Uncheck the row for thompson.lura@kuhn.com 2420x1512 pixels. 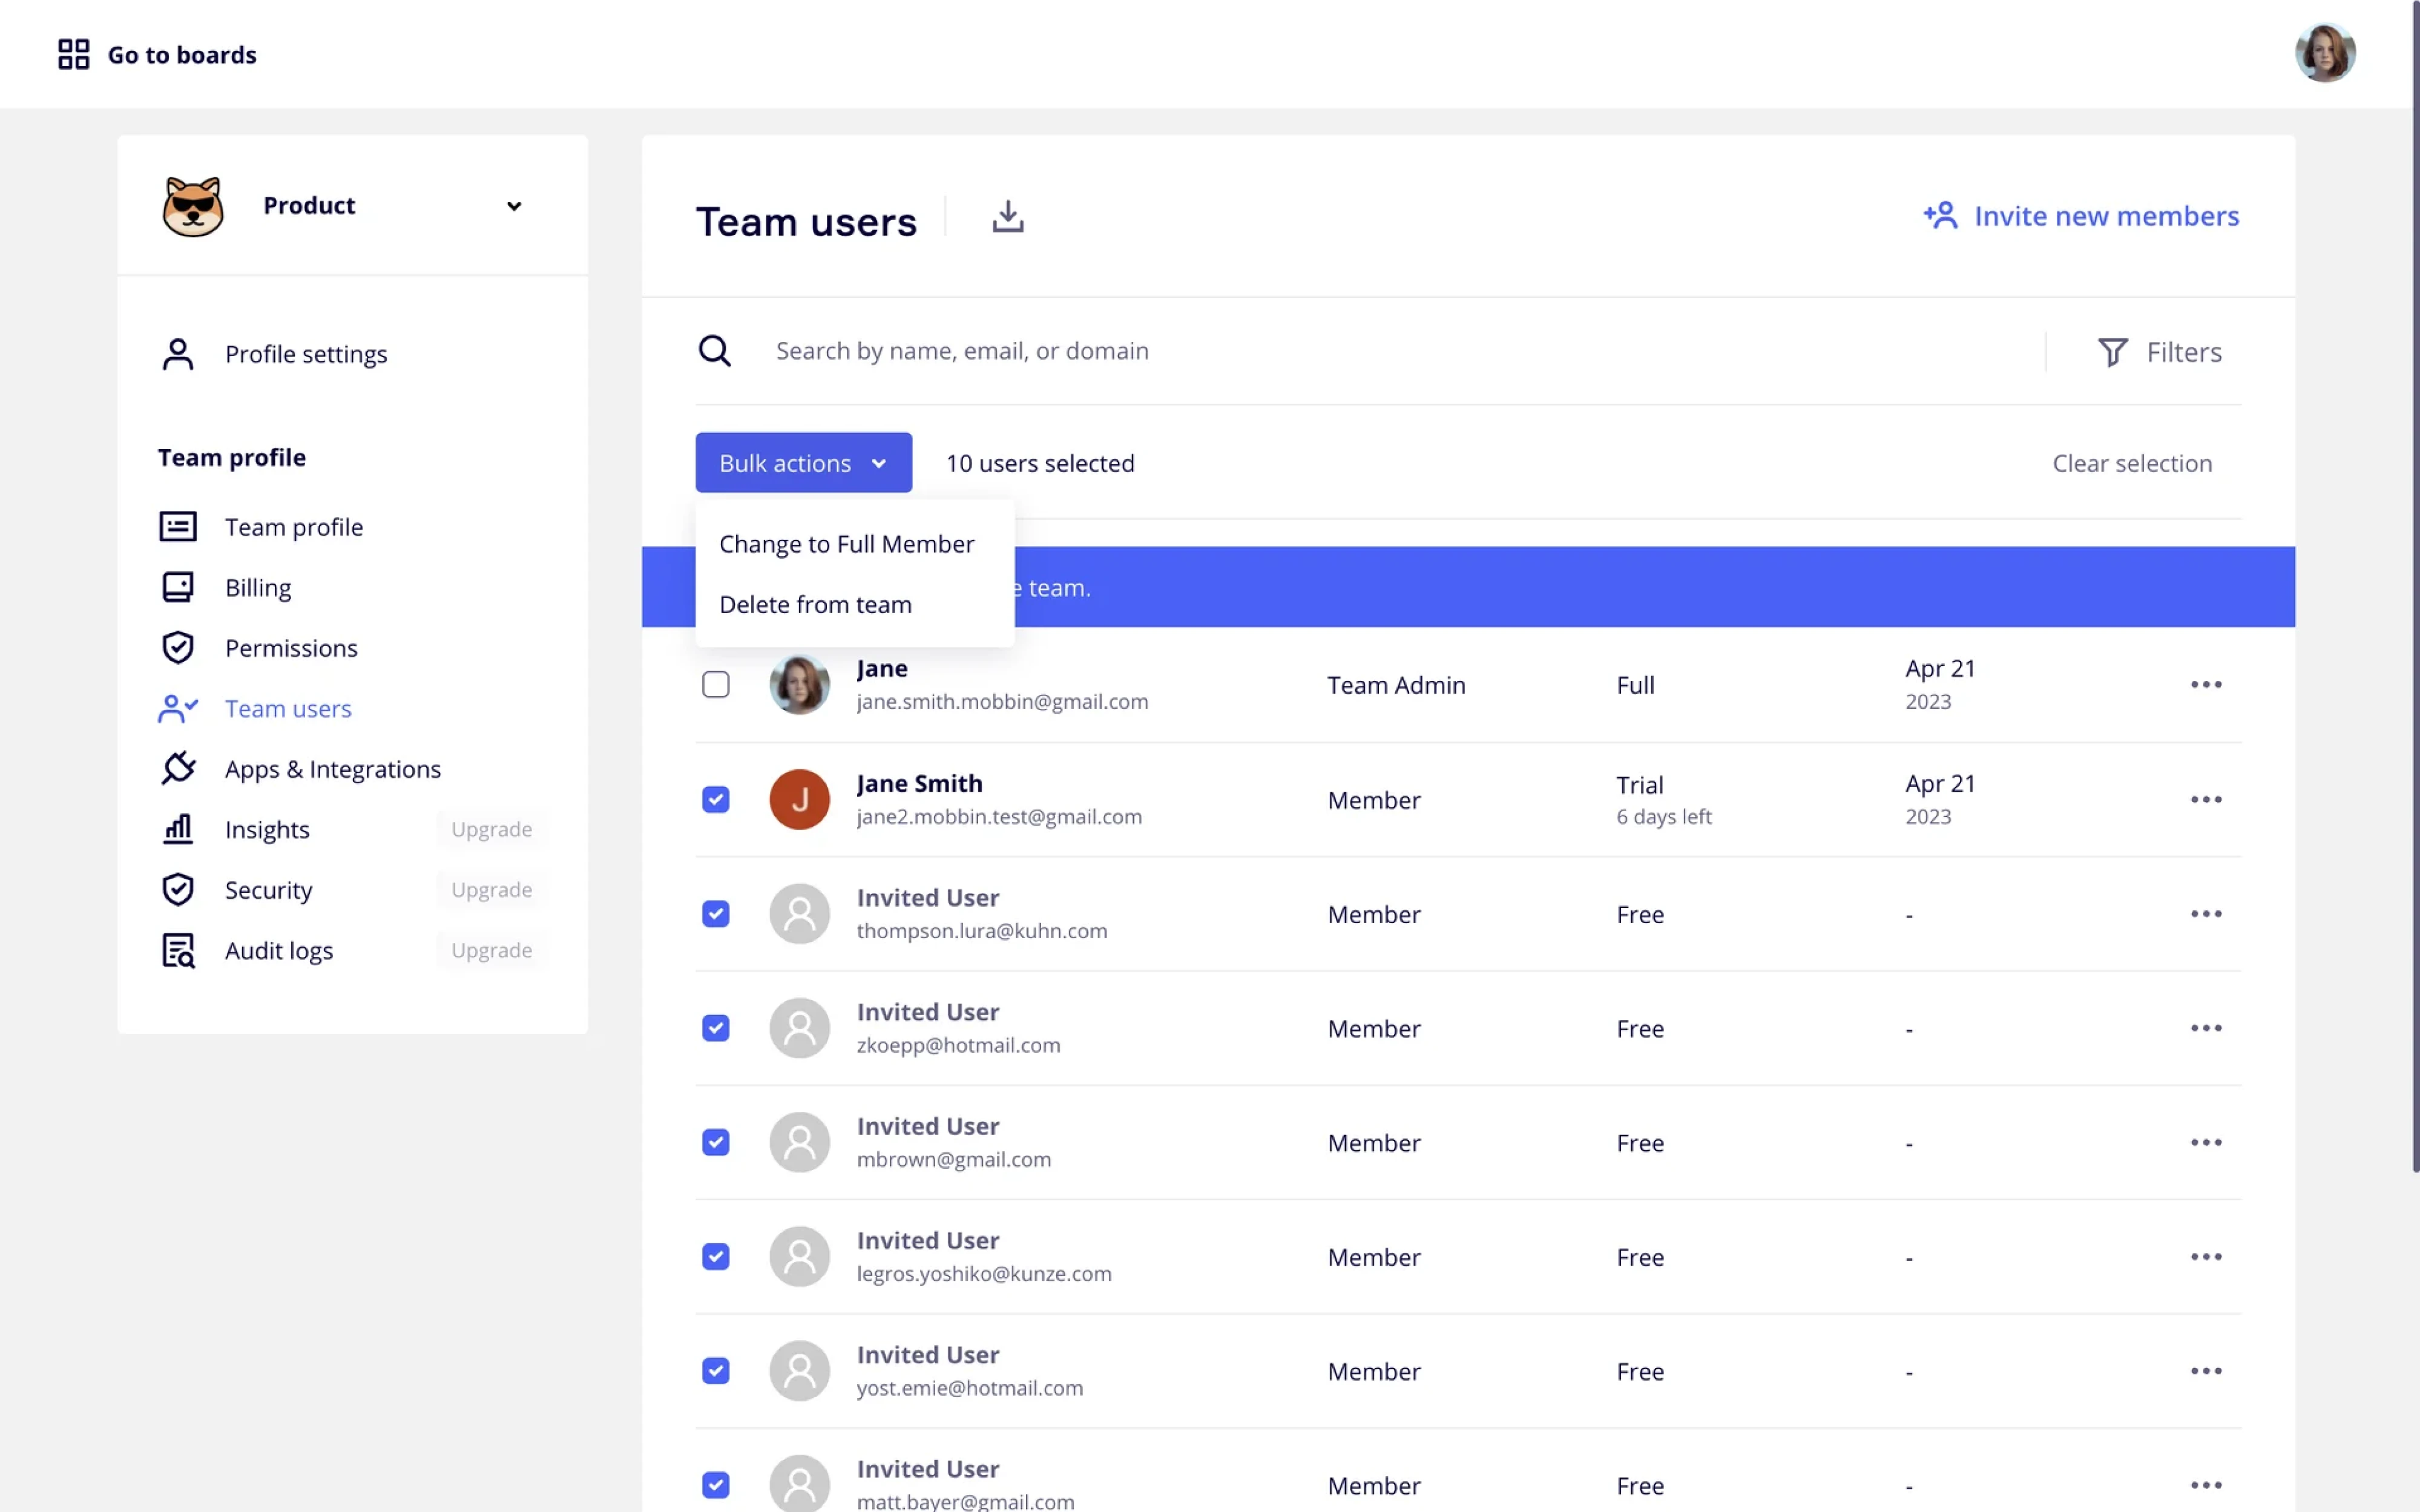tap(716, 913)
